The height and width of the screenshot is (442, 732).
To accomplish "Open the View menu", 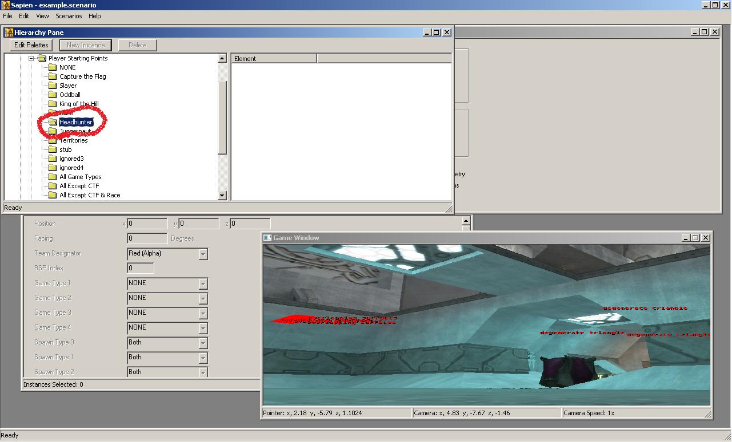I will [x=43, y=16].
